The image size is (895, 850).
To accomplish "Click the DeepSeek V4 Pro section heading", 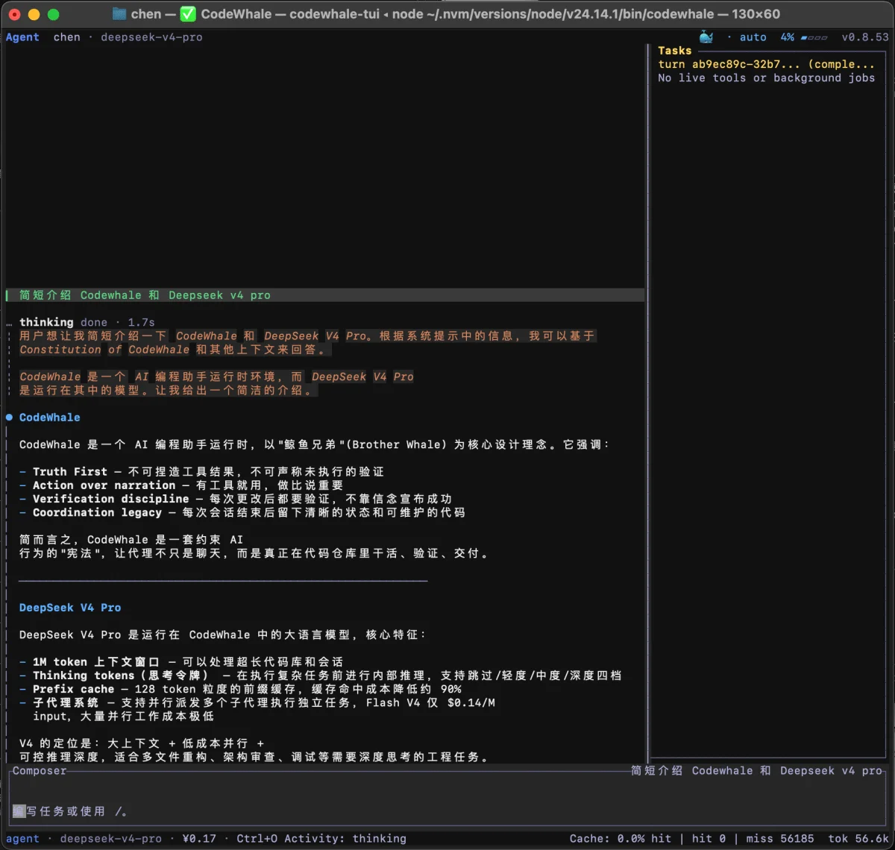I will point(70,608).
